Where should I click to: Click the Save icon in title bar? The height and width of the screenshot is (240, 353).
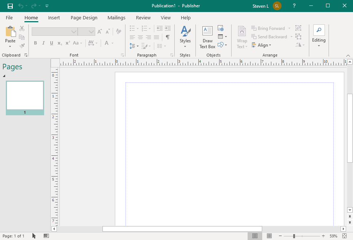point(10,6)
